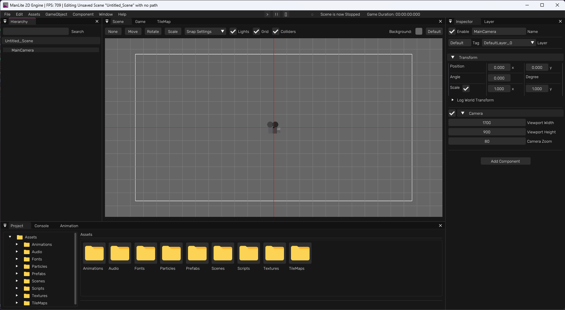Click the Background color swatch

pos(419,31)
